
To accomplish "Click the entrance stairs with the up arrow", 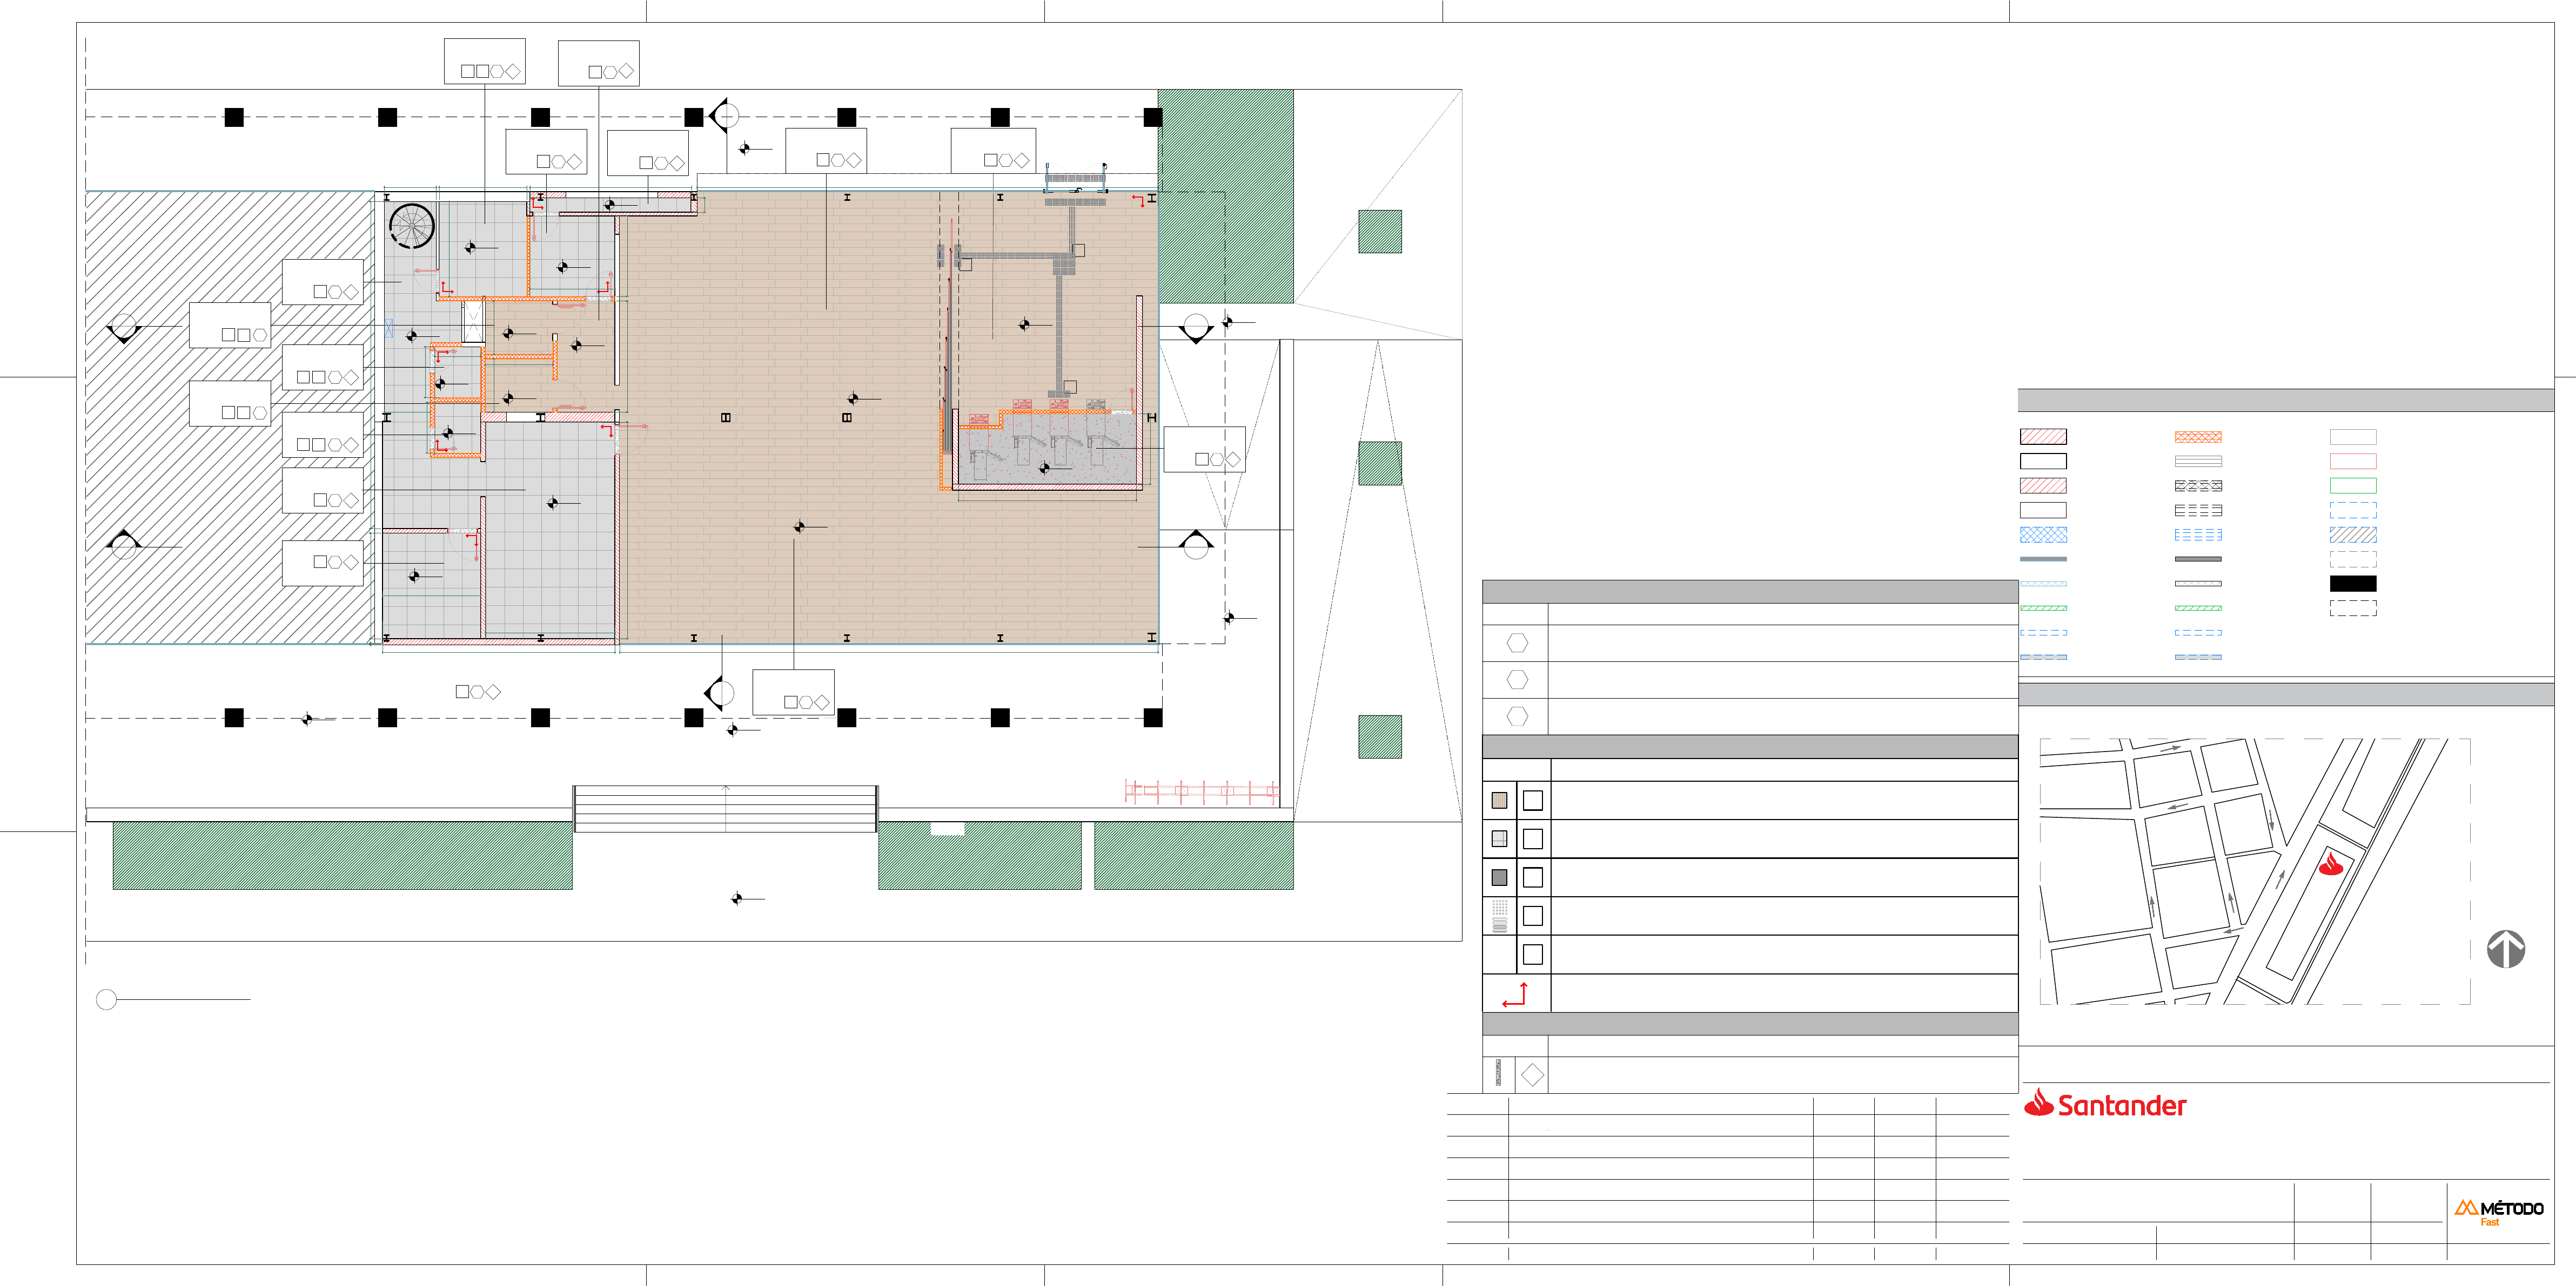I will pos(725,808).
